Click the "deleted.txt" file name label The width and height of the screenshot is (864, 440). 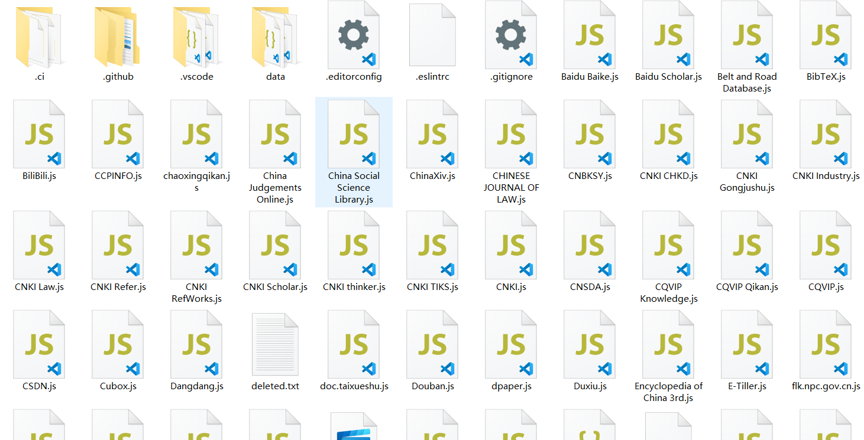tap(275, 386)
